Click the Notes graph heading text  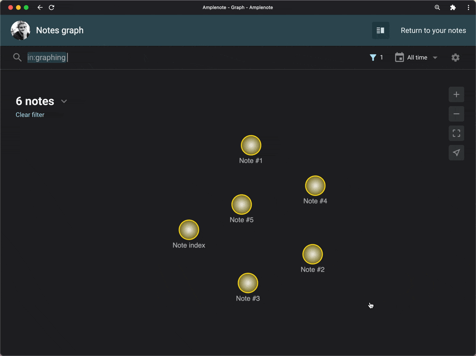click(60, 30)
